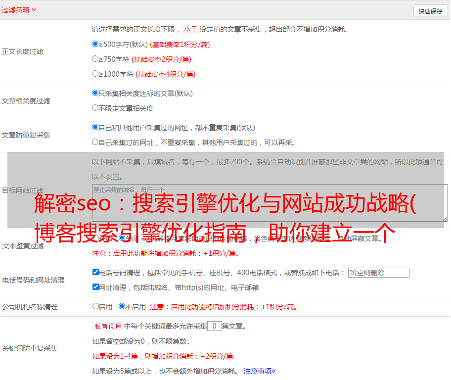
Task: Select the ≥750字符 length option
Action: (95, 59)
